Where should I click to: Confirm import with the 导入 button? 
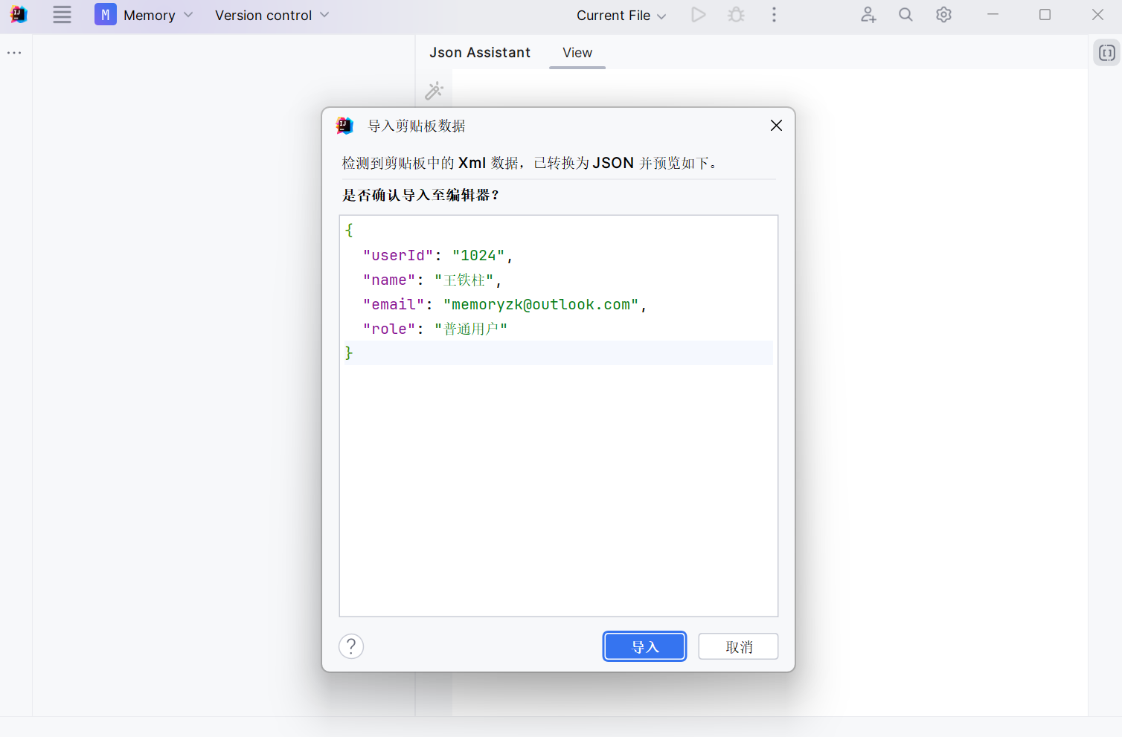point(644,646)
